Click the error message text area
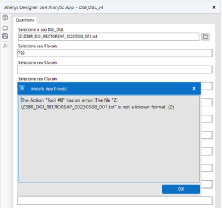This screenshot has height=208, width=222. click(109, 139)
